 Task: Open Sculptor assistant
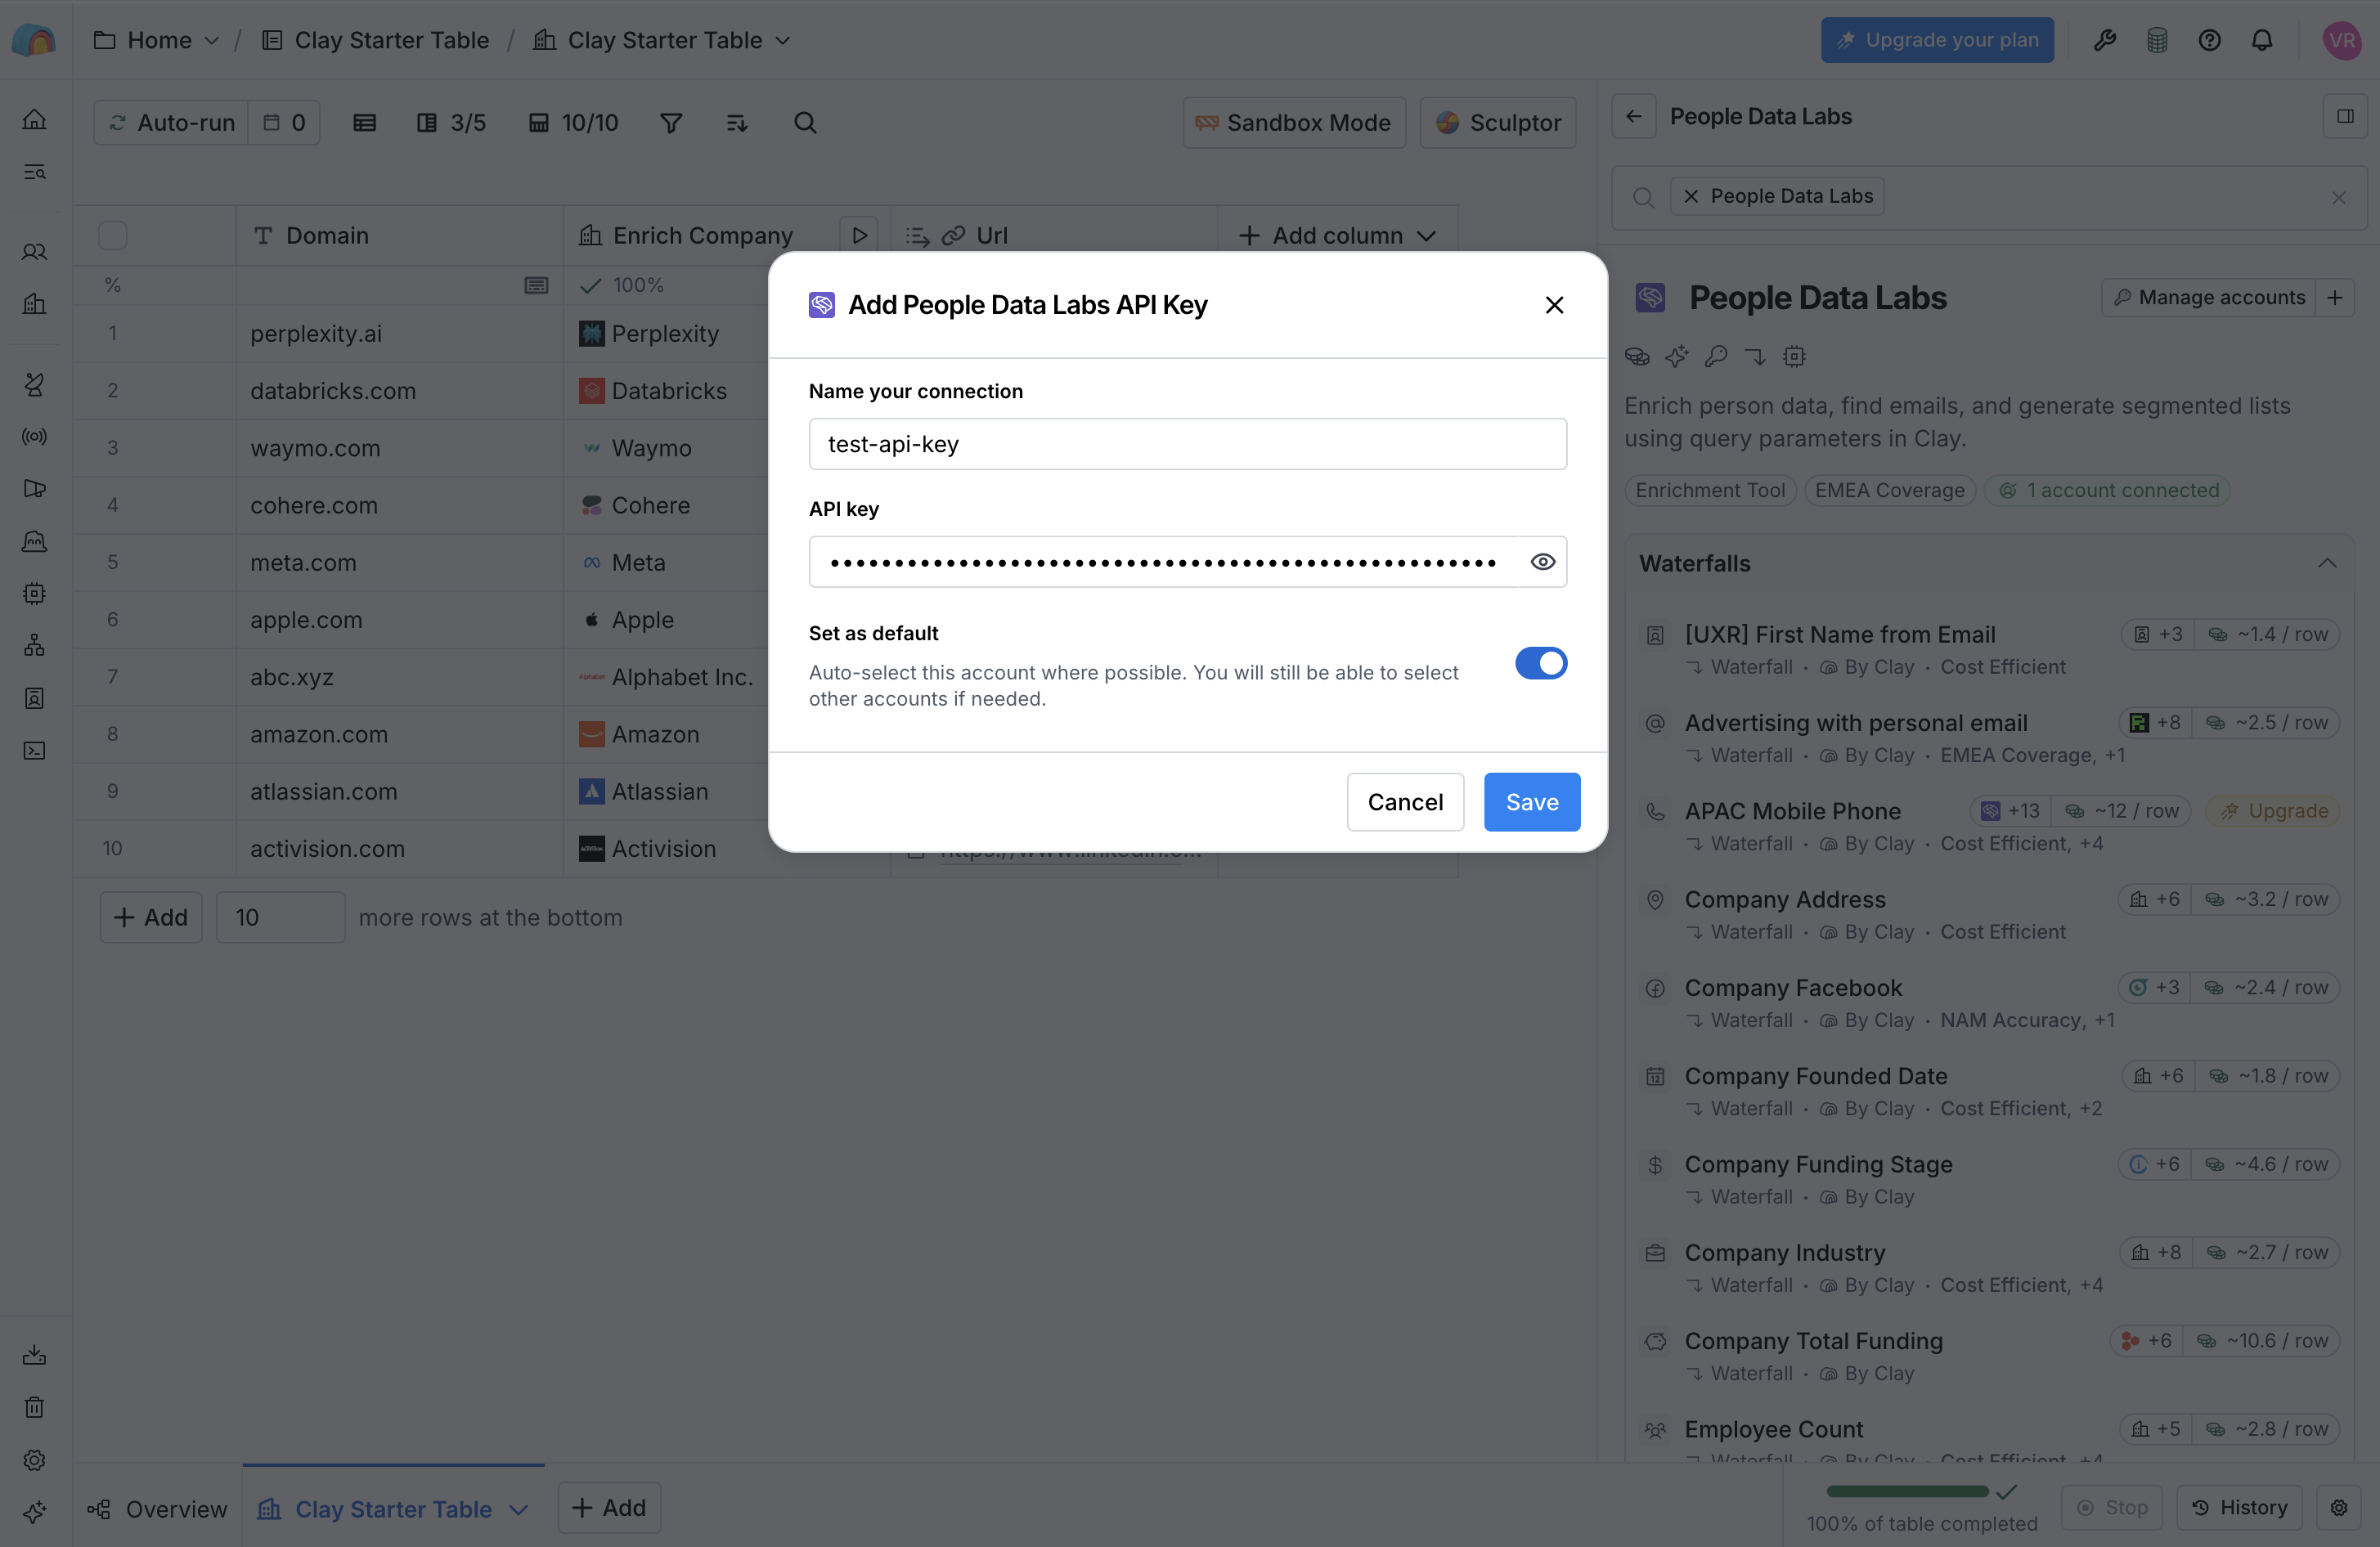tap(1497, 122)
